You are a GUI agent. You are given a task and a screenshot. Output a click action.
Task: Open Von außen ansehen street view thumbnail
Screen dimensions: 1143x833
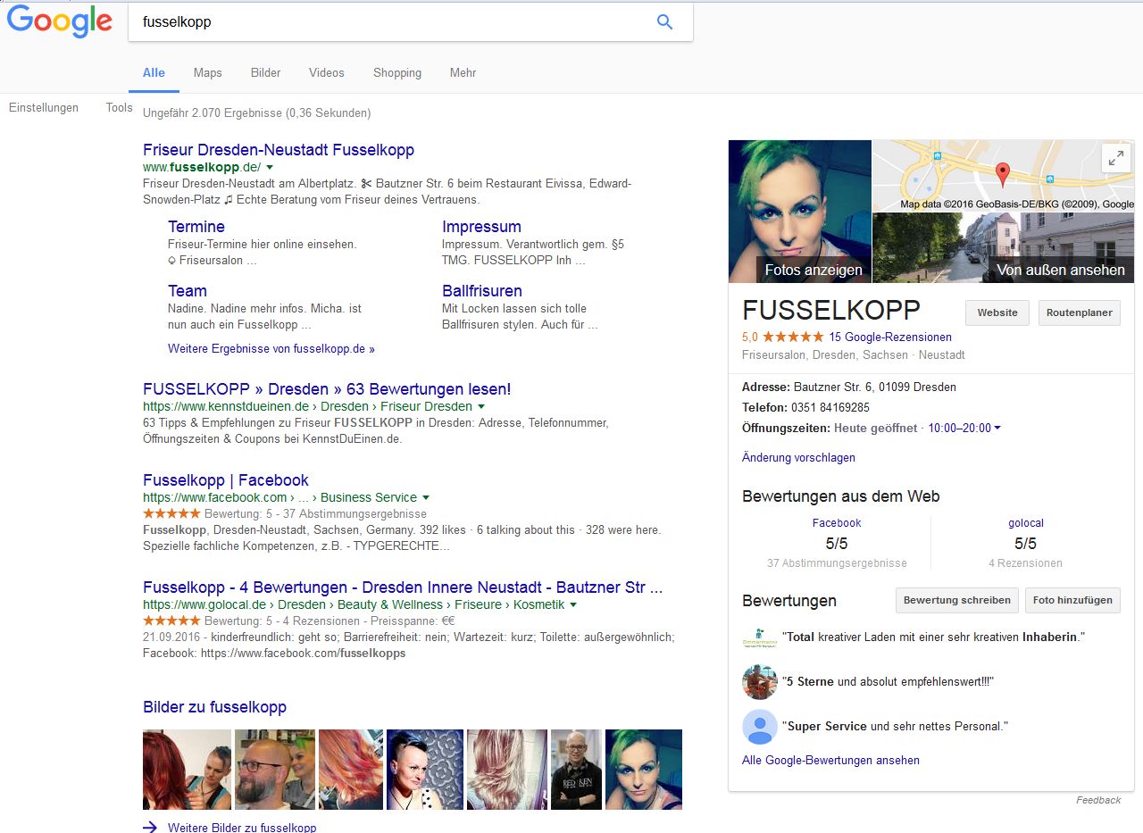pos(1004,247)
